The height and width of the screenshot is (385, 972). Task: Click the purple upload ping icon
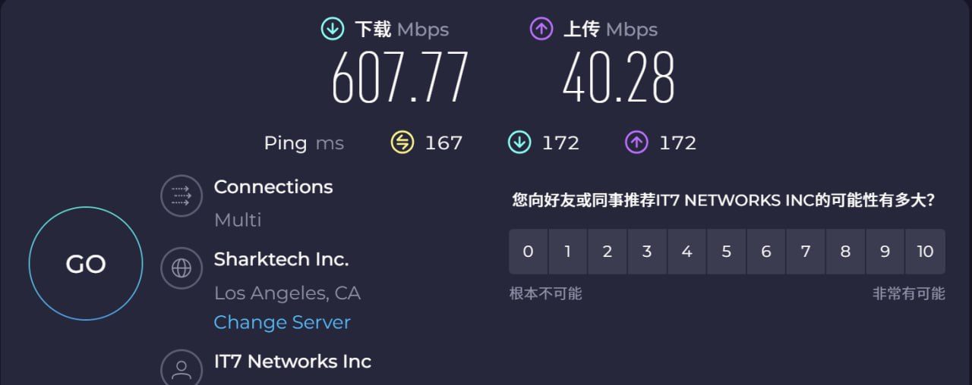[636, 142]
